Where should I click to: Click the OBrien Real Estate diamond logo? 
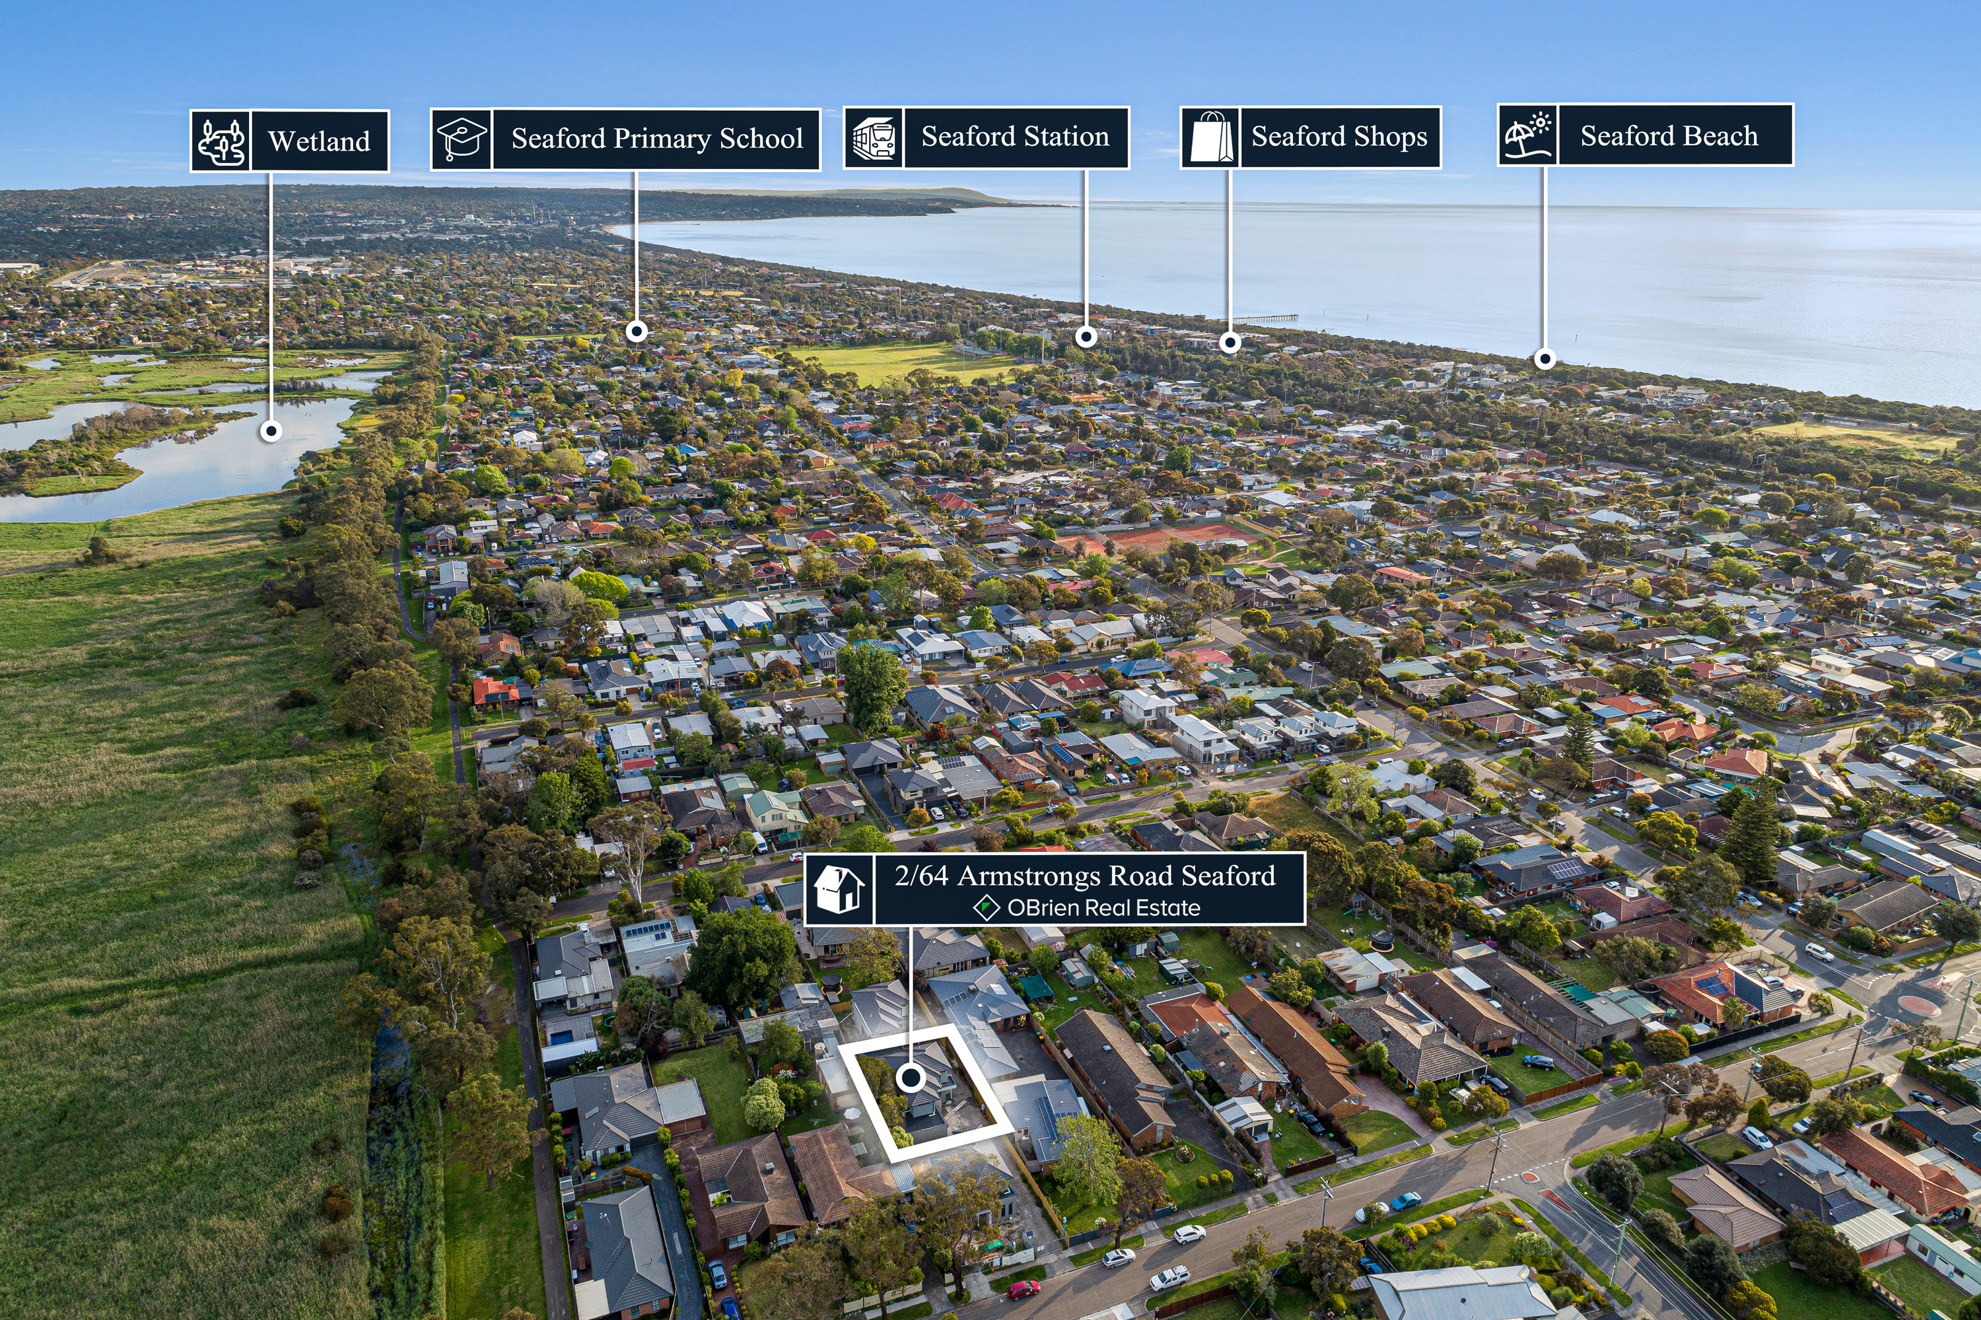(x=986, y=907)
